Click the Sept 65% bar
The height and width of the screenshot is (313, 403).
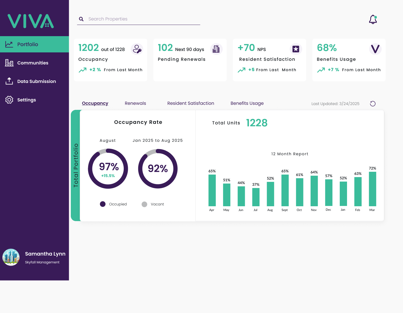(x=285, y=190)
